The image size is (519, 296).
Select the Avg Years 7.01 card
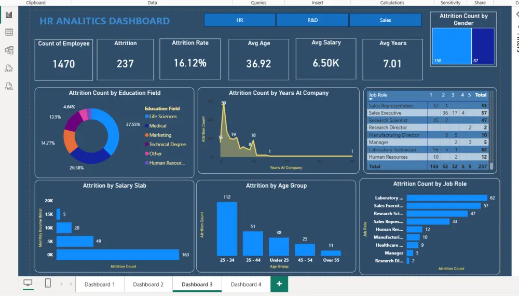point(392,60)
